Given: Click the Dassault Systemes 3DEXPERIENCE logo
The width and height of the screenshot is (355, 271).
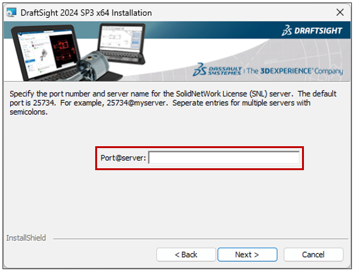Looking at the screenshot, I should point(268,71).
